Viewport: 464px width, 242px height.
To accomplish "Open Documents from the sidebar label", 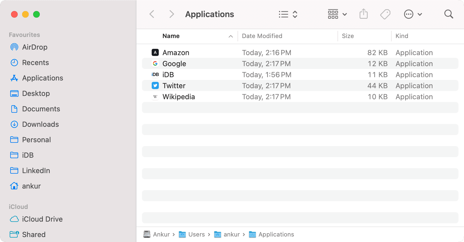I will 41,109.
